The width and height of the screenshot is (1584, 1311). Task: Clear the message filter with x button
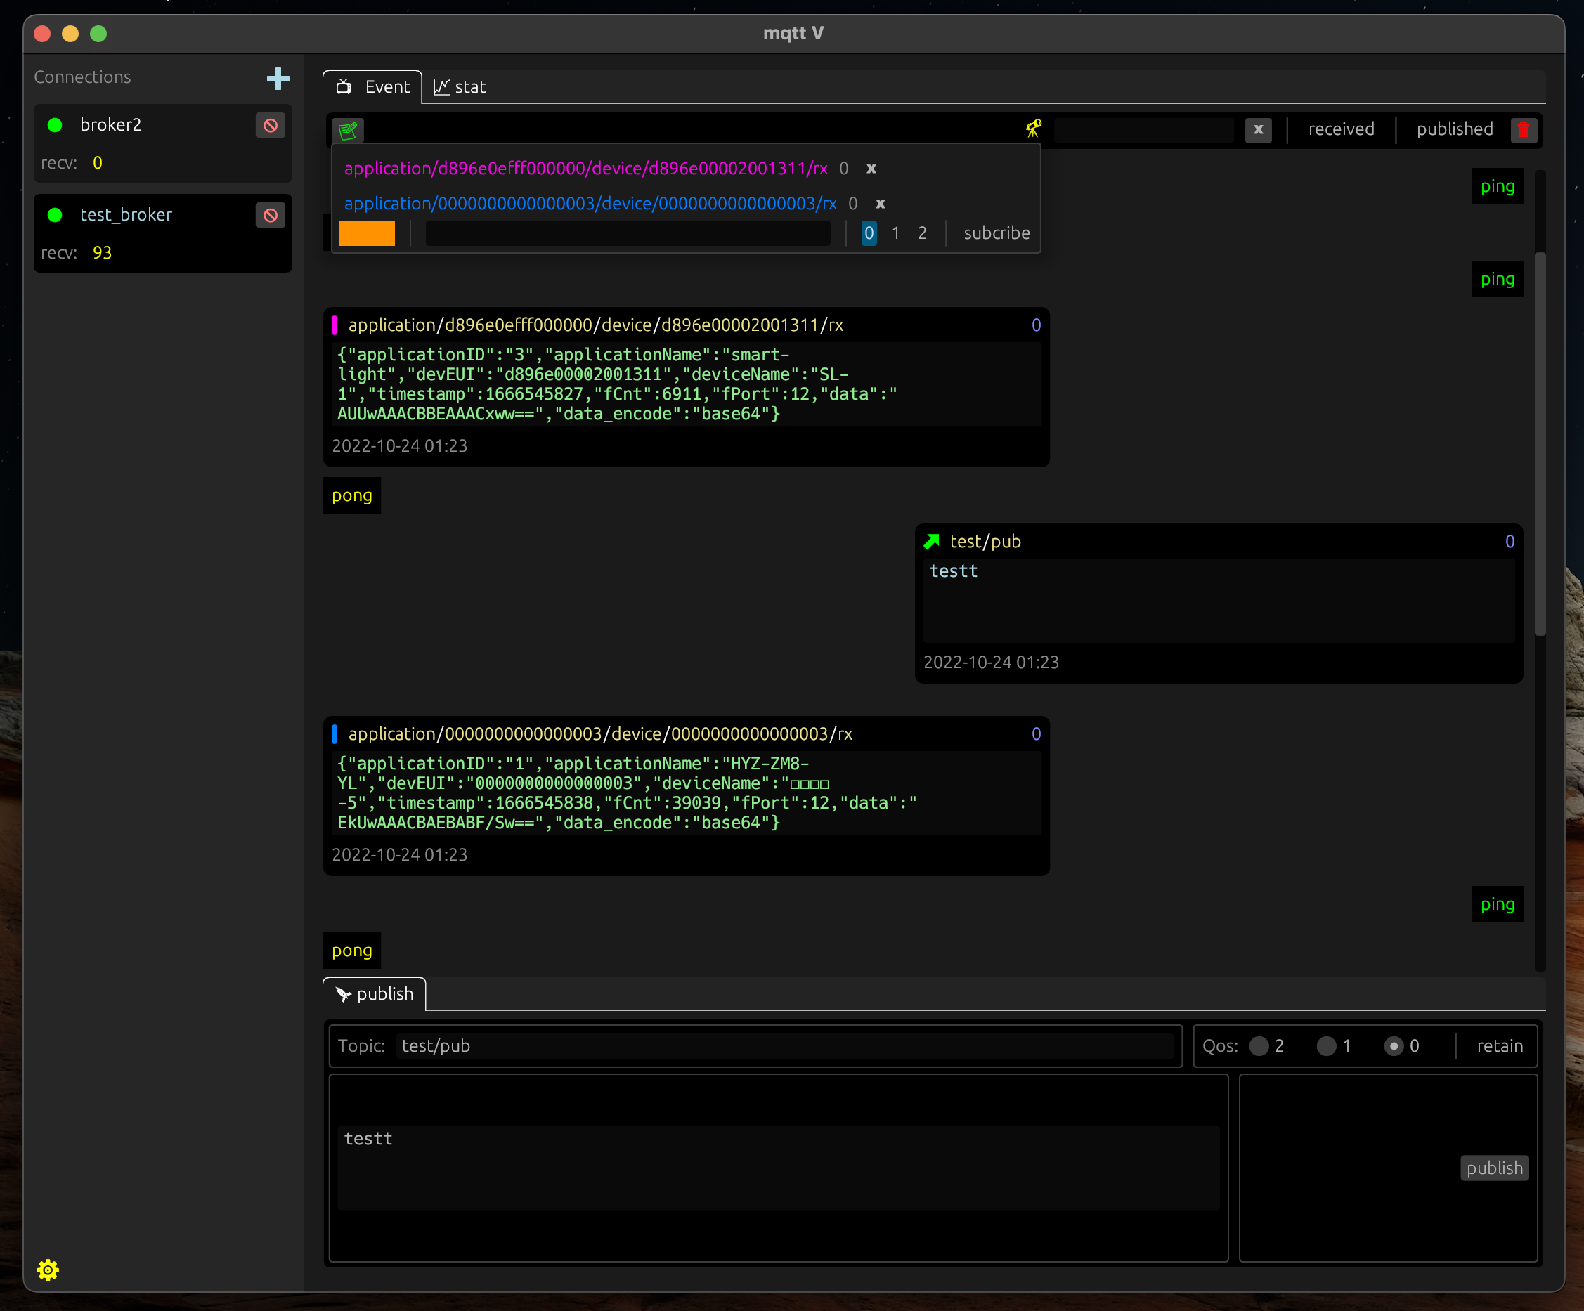tap(1257, 130)
